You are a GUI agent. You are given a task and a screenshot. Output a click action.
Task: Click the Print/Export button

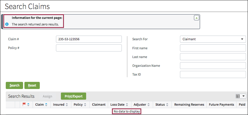[74, 96]
